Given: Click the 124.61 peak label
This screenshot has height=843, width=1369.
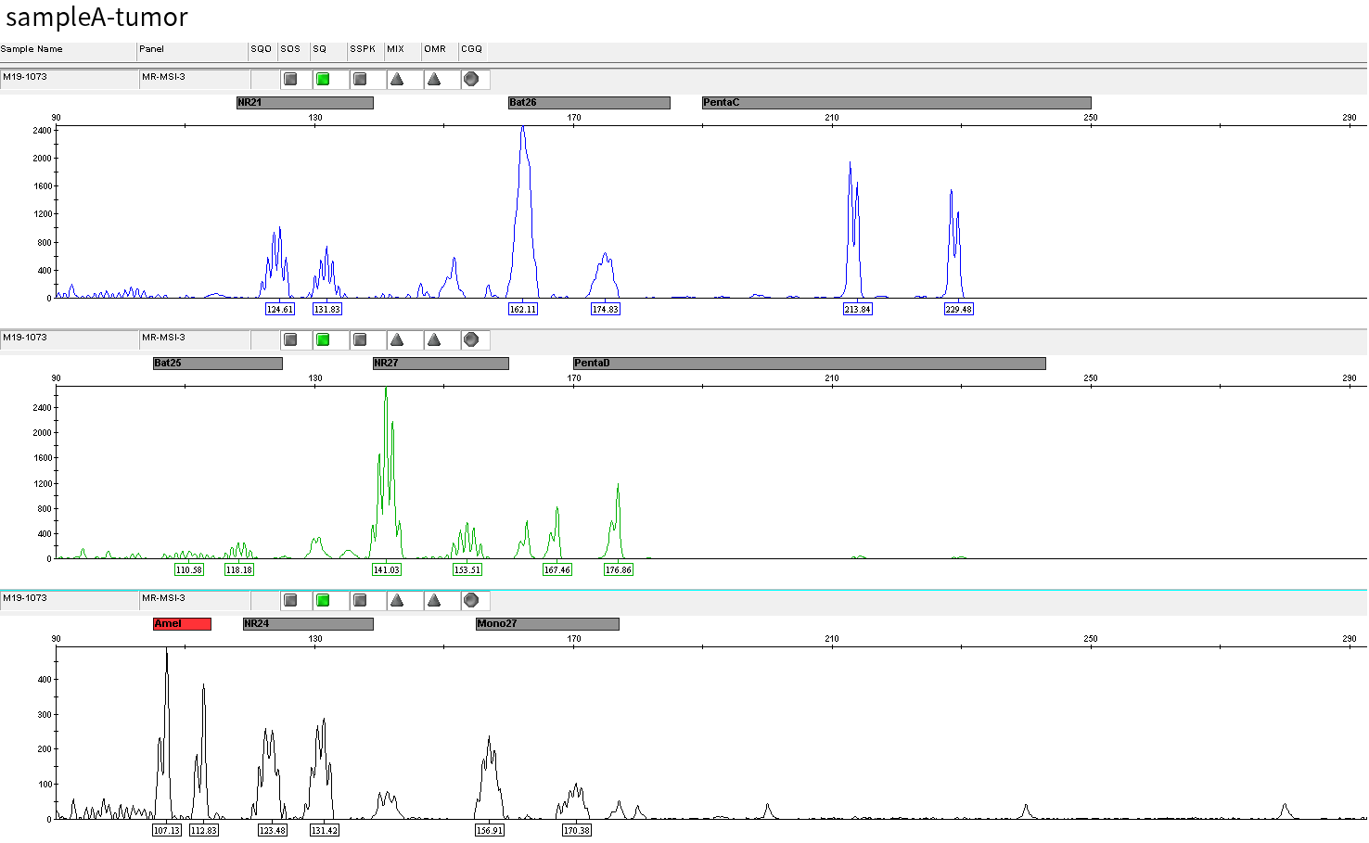Looking at the screenshot, I should 280,309.
